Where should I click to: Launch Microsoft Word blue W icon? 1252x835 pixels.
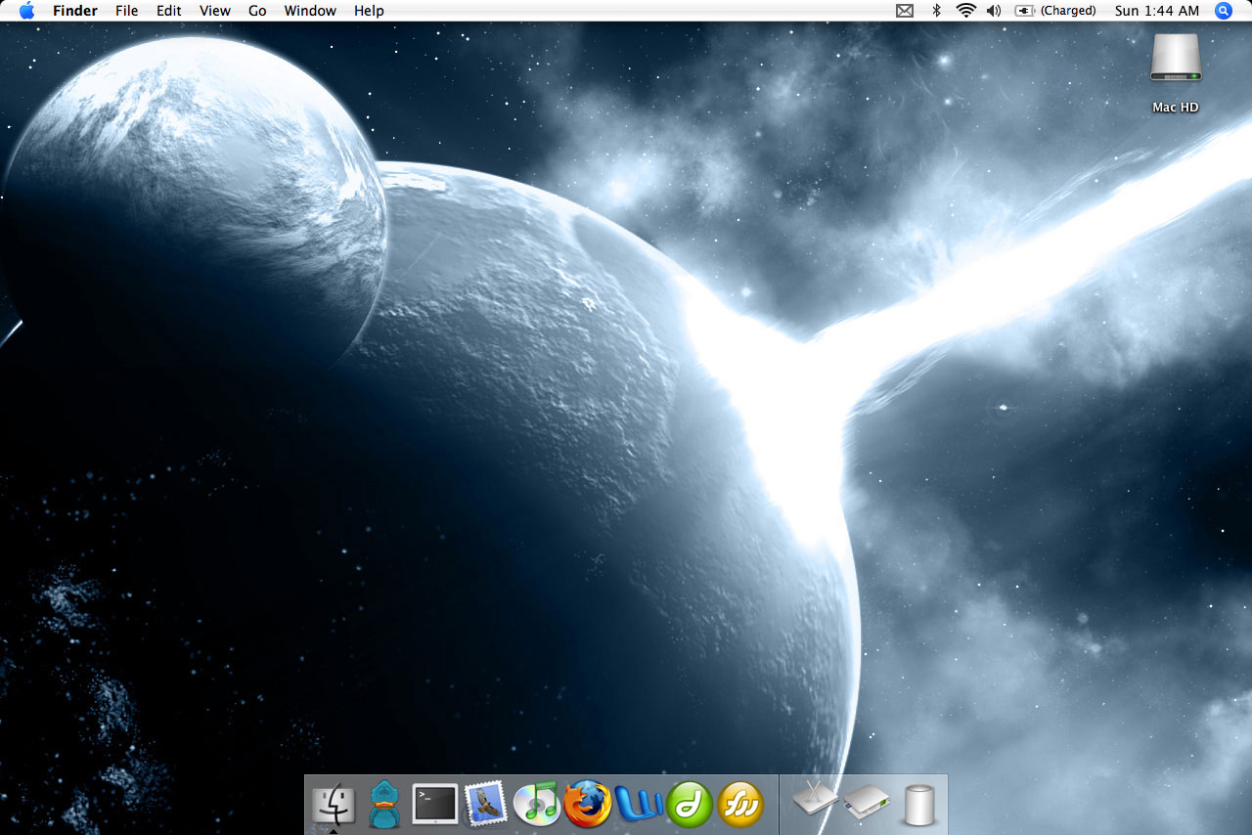coord(639,805)
